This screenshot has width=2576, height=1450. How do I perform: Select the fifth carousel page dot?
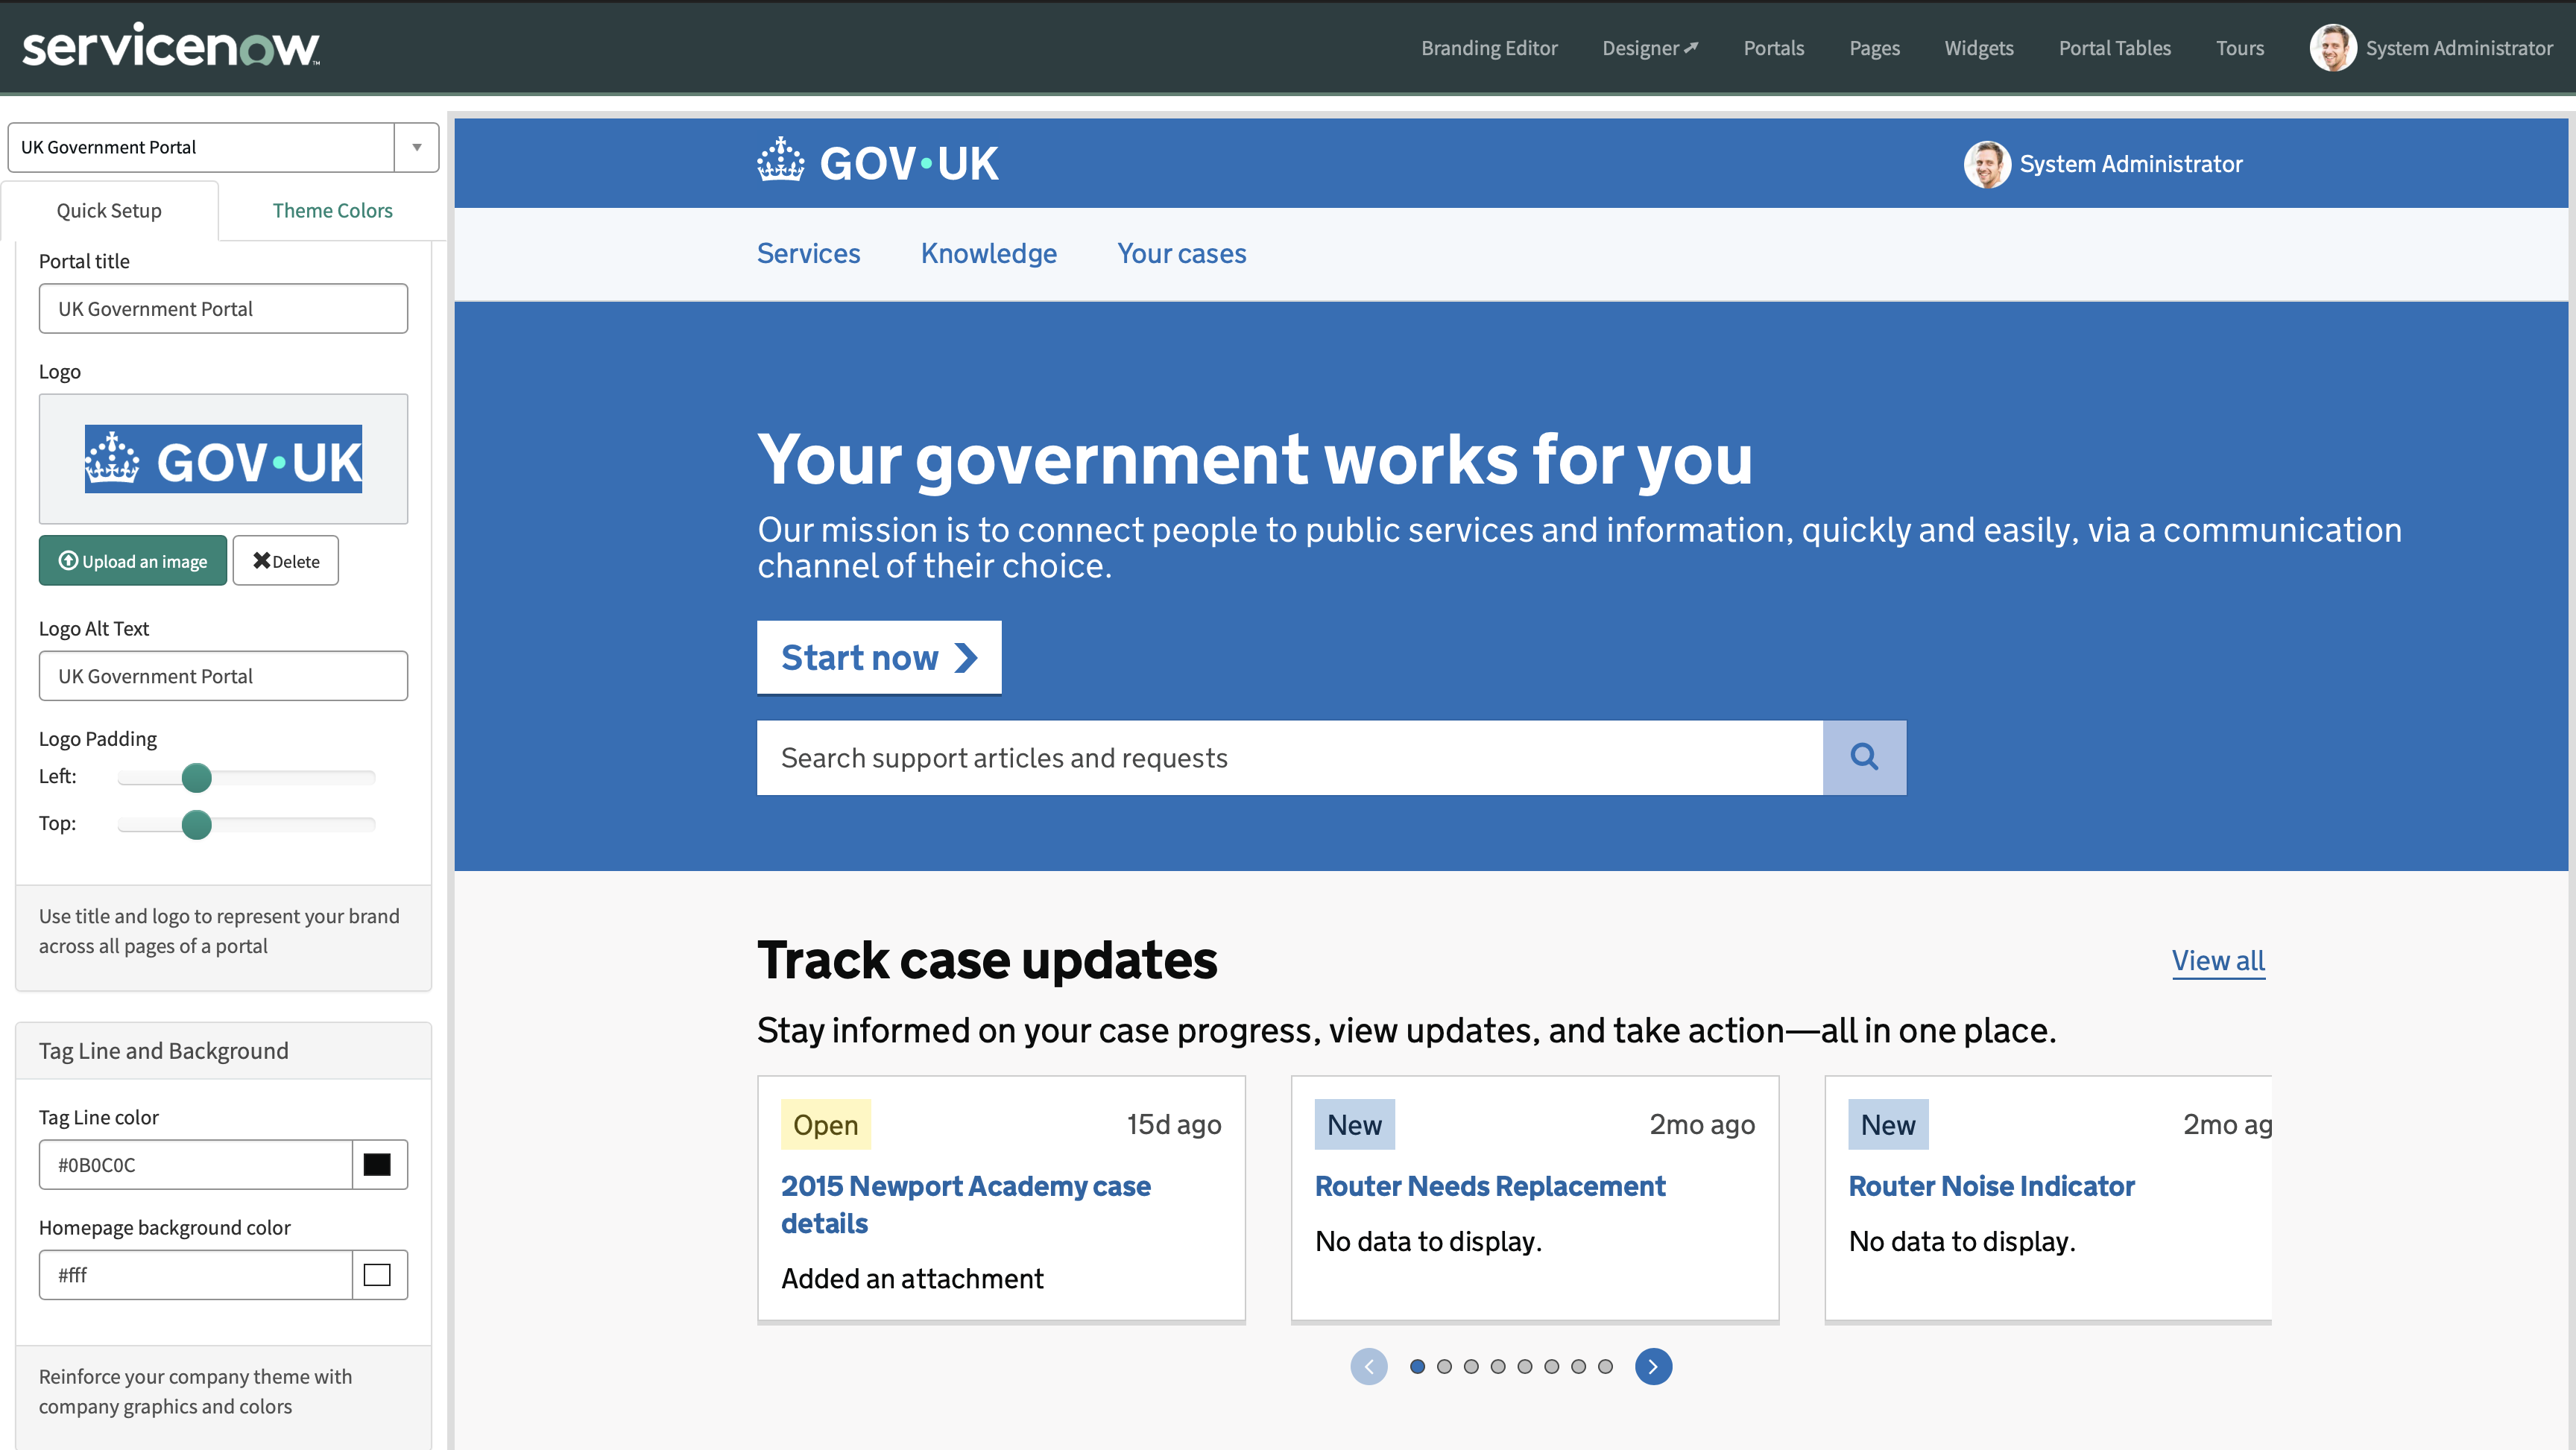point(1525,1366)
